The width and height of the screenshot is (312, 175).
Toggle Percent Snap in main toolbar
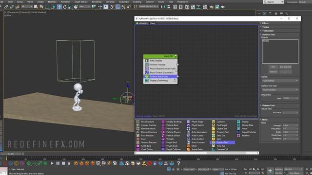pyautogui.click(x=123, y=7)
